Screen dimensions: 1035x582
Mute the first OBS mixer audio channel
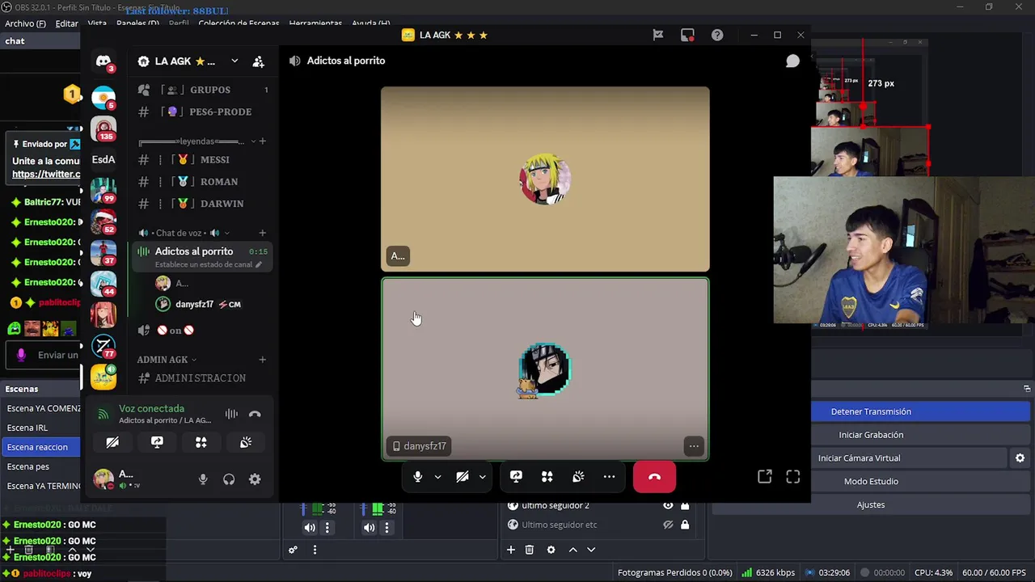coord(310,528)
